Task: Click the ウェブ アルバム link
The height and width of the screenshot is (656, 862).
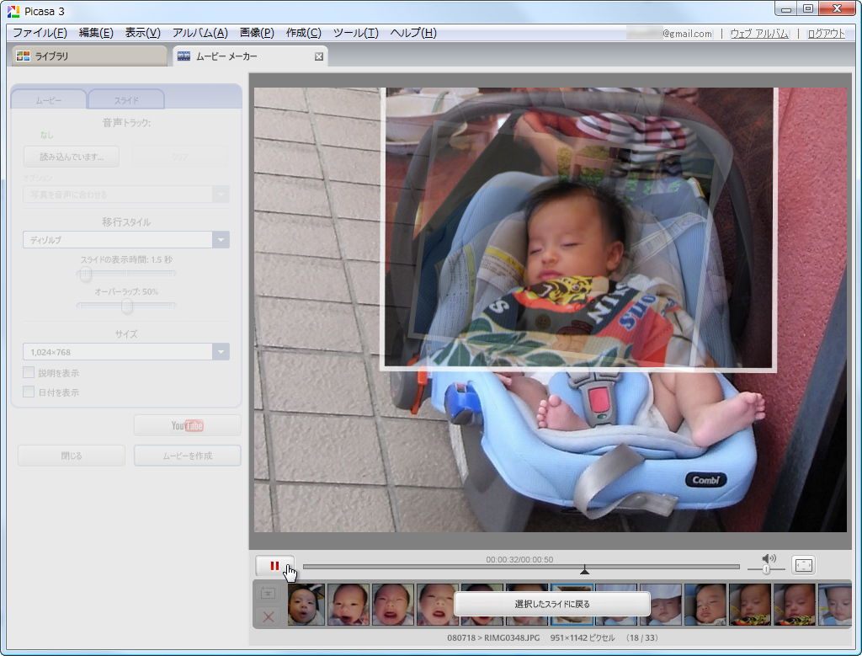Action: pyautogui.click(x=759, y=34)
